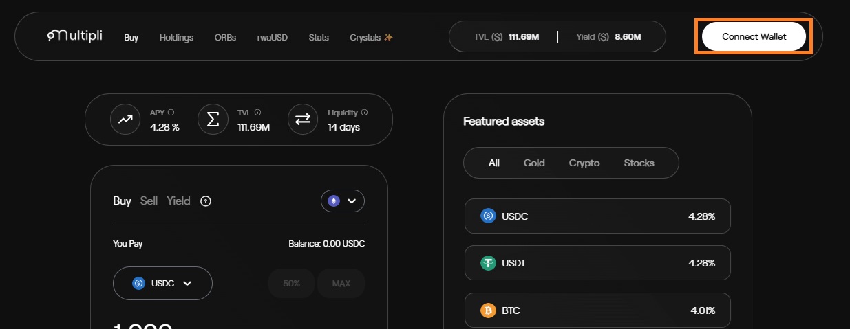Click the Multipli logo
Image resolution: width=850 pixels, height=329 pixels.
(x=74, y=36)
